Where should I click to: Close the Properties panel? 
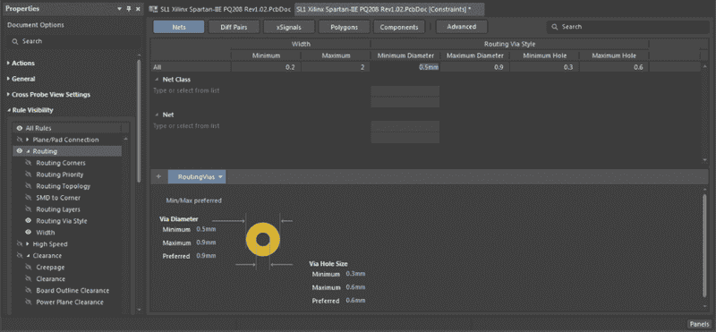click(138, 9)
